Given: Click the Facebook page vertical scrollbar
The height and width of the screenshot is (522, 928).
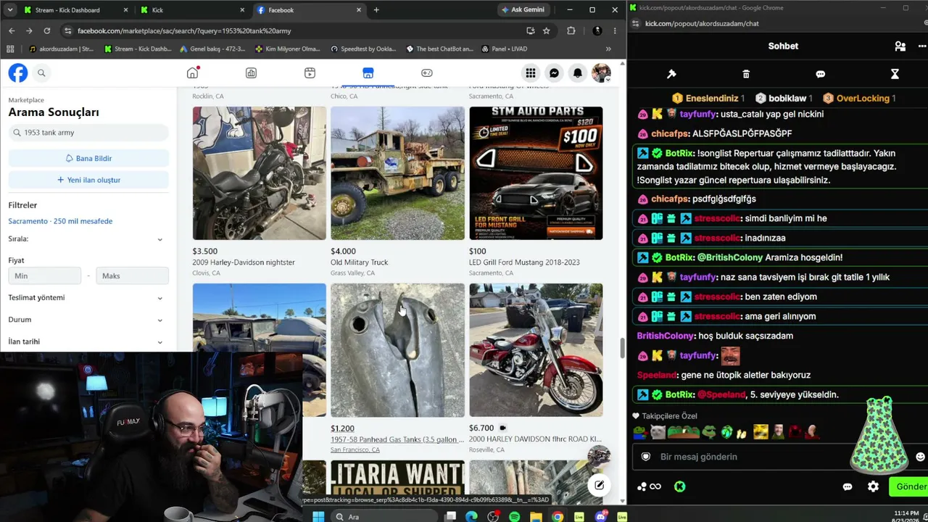Looking at the screenshot, I should [x=622, y=347].
